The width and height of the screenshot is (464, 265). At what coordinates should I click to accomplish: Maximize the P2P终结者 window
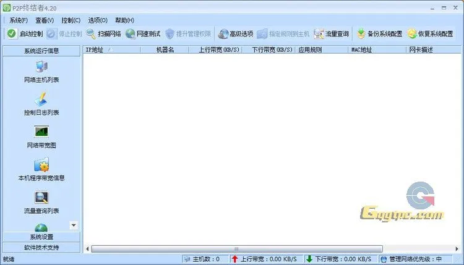(x=444, y=8)
